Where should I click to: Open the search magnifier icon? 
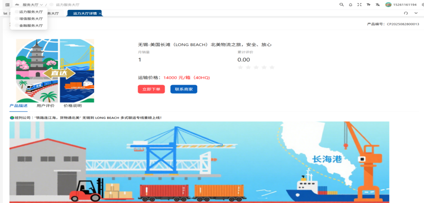342,5
